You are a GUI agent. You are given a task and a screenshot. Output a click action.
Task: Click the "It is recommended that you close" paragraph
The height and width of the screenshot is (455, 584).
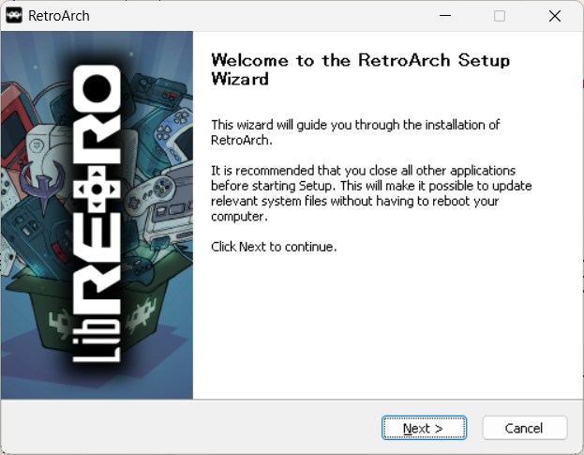tap(371, 193)
